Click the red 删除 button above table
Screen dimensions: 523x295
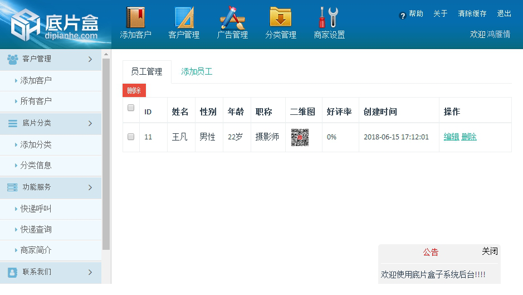tap(134, 90)
